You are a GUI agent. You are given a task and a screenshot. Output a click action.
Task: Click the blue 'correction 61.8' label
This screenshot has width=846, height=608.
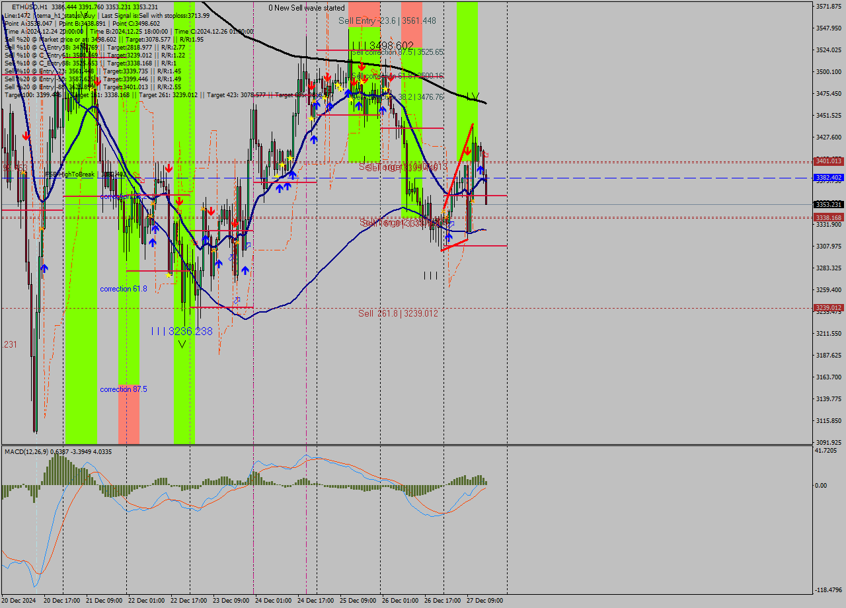click(x=124, y=289)
